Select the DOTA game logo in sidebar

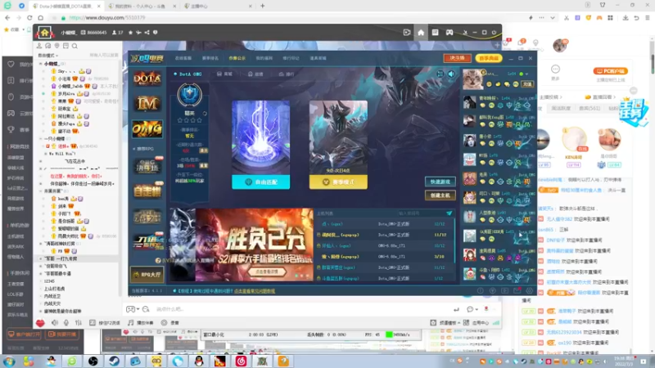(x=147, y=78)
